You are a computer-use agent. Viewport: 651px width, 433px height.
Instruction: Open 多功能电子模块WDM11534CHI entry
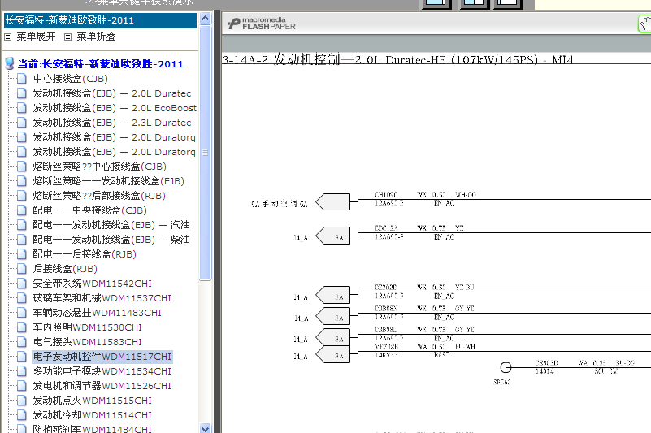pyautogui.click(x=102, y=371)
